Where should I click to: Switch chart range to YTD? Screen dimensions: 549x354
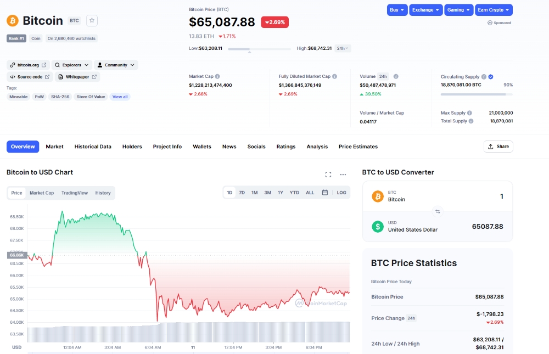point(294,193)
